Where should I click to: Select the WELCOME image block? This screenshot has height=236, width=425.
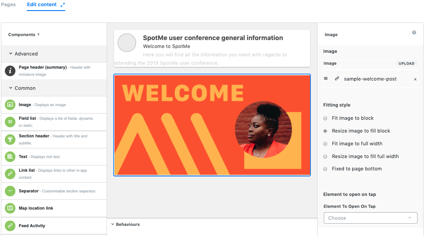click(212, 125)
